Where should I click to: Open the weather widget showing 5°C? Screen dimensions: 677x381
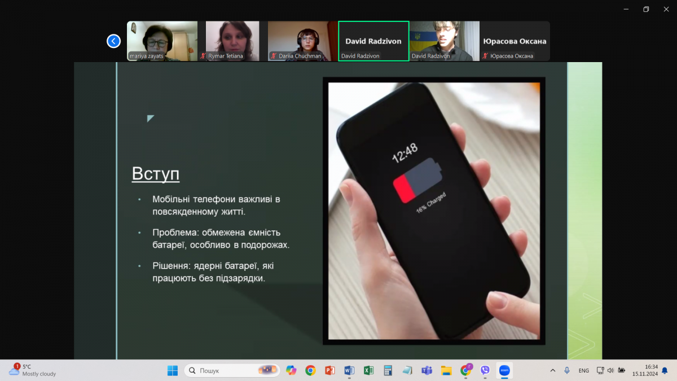32,370
